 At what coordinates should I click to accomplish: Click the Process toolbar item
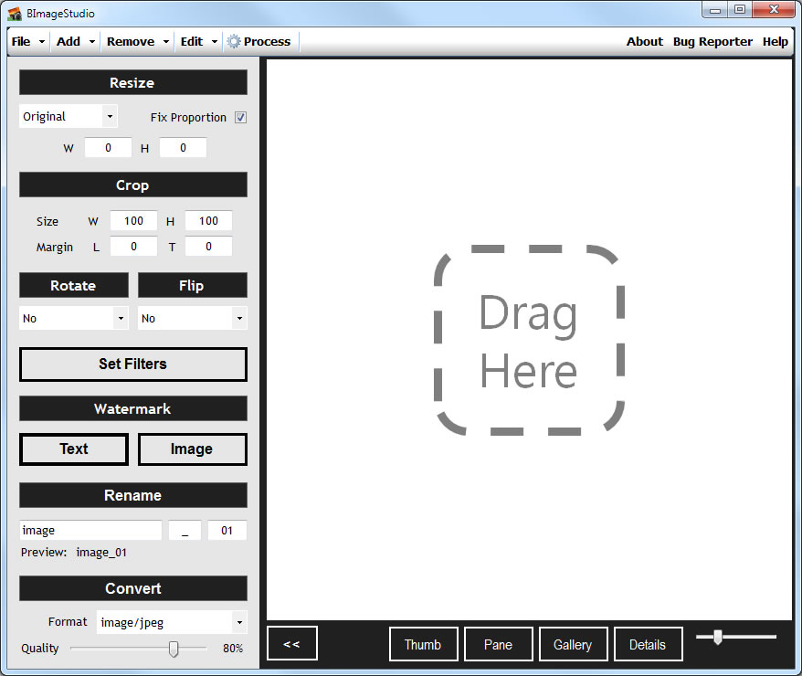click(259, 42)
